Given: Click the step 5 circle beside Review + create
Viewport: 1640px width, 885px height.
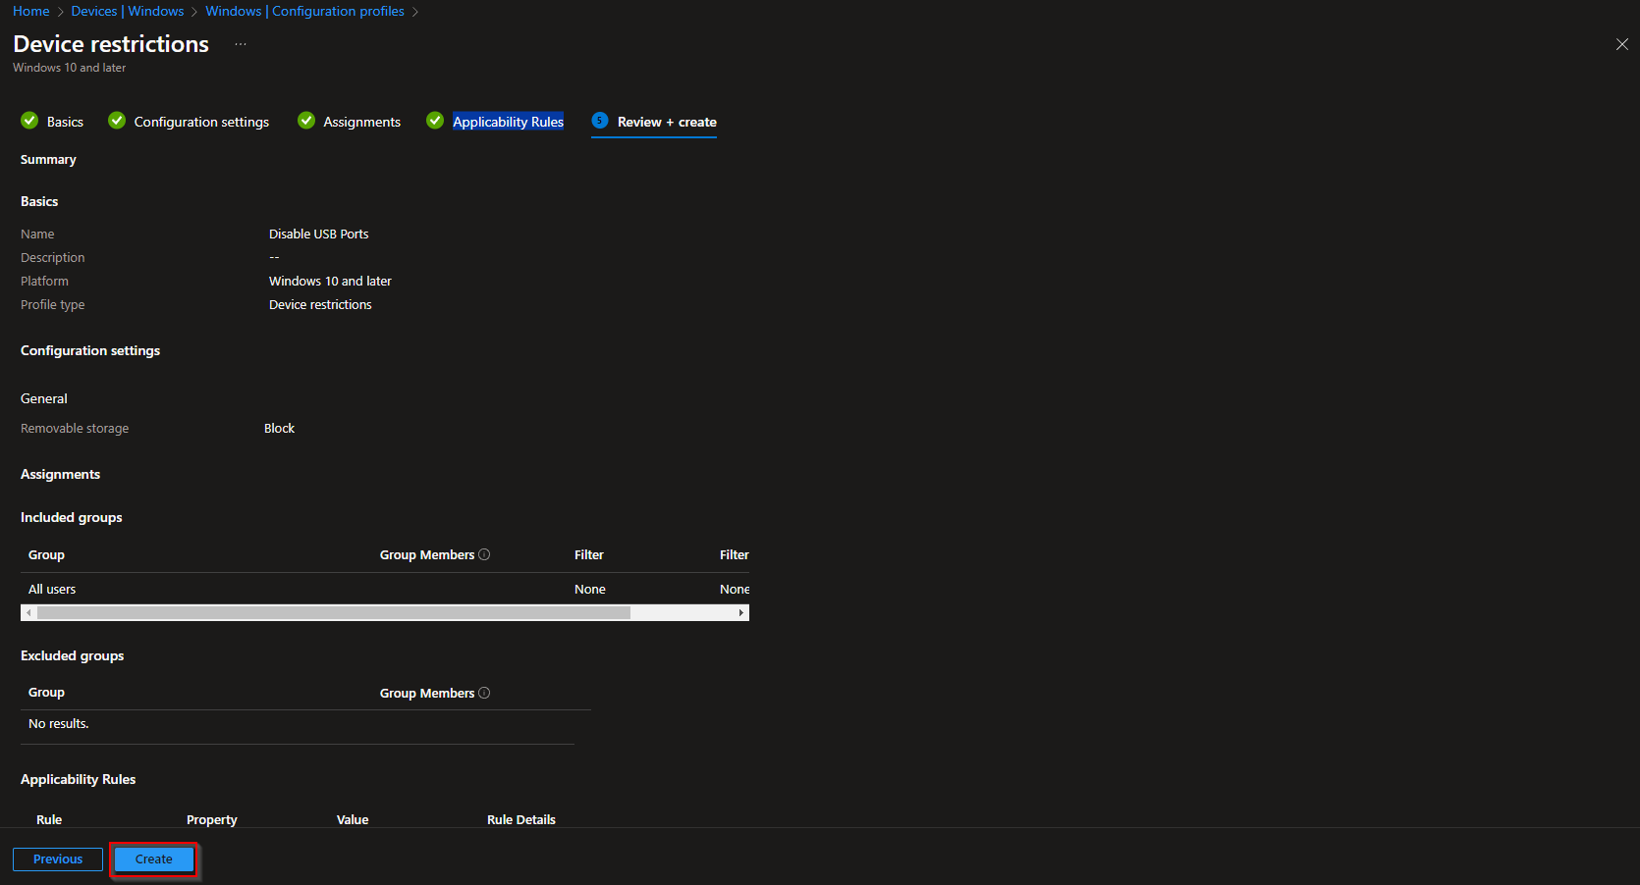Looking at the screenshot, I should click(599, 121).
